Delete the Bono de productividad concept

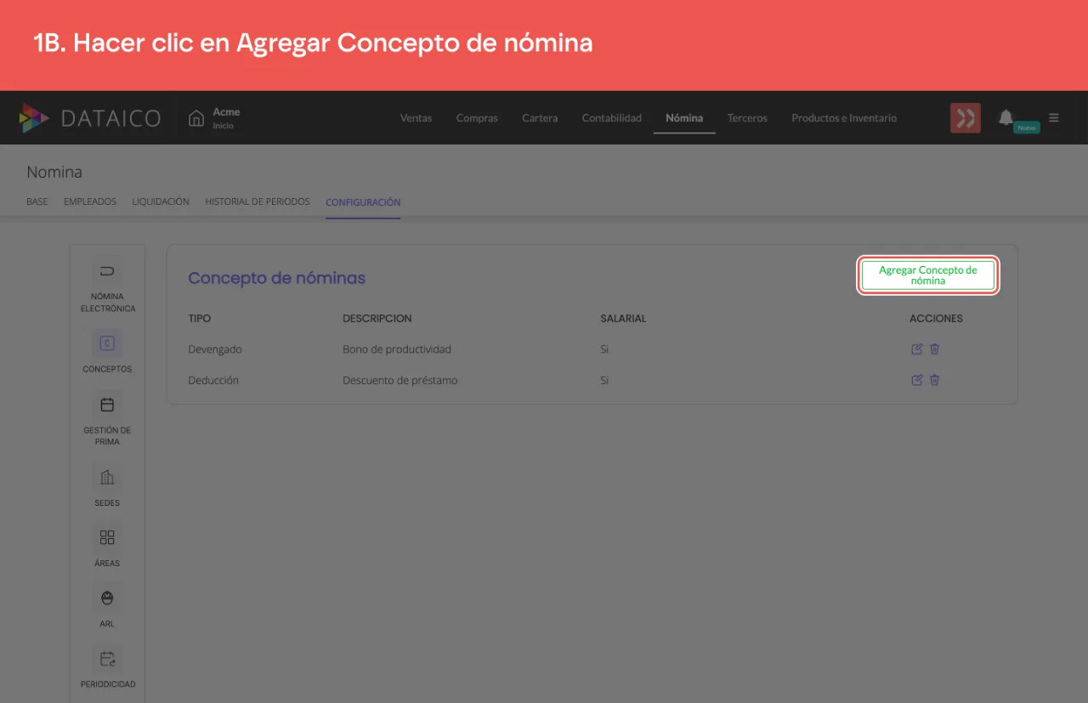tap(934, 349)
